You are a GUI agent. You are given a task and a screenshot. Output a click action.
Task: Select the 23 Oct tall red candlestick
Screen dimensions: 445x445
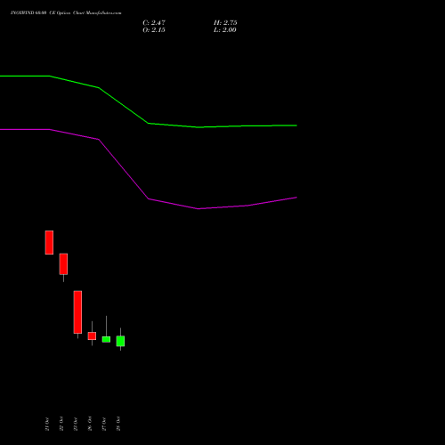(x=77, y=312)
